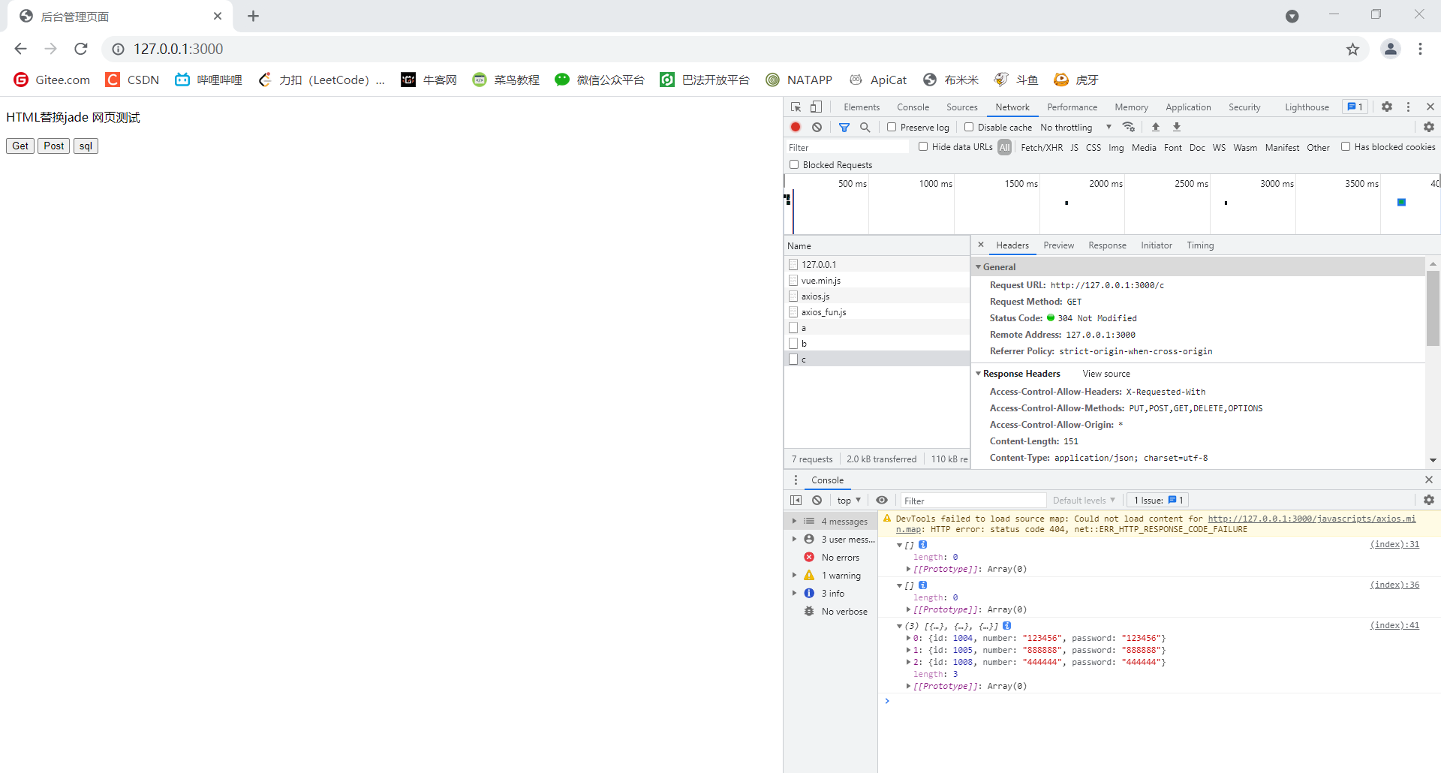Click the sql button on page
Image resolution: width=1441 pixels, height=773 pixels.
coord(86,146)
